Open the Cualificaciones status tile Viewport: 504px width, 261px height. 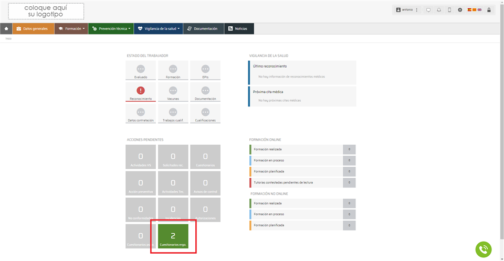pos(205,114)
